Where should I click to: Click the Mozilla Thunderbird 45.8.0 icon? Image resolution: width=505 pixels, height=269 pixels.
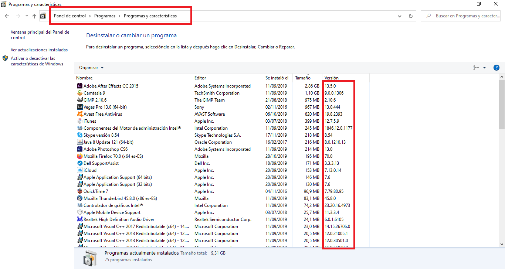tap(79, 198)
